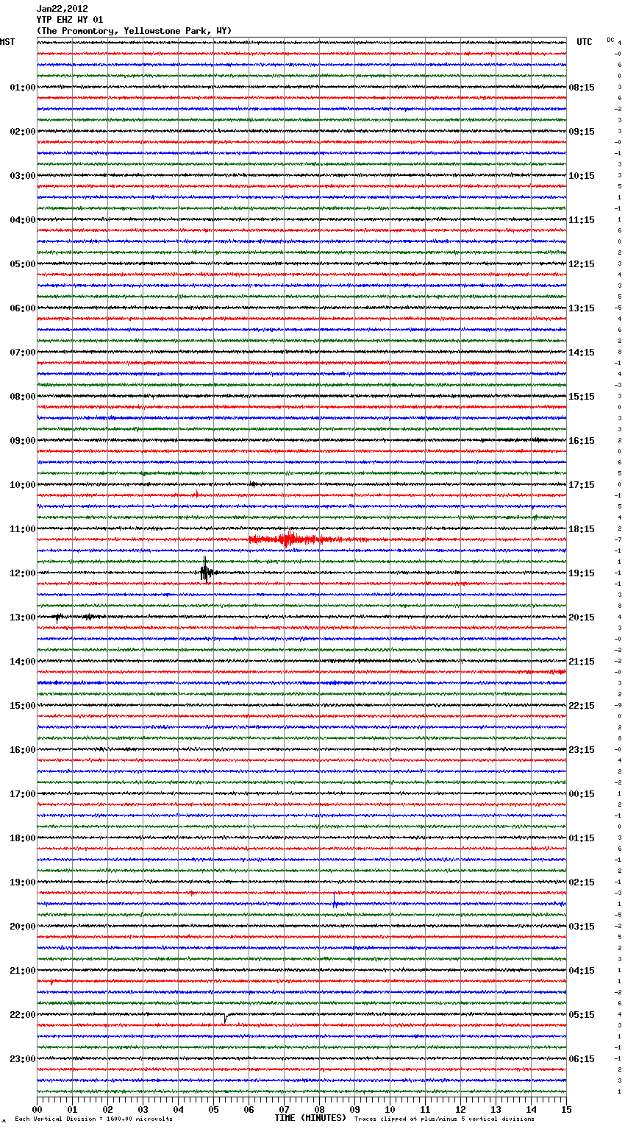
Task: Click the TIME (MINUTES) axis title
Action: click(x=310, y=1118)
